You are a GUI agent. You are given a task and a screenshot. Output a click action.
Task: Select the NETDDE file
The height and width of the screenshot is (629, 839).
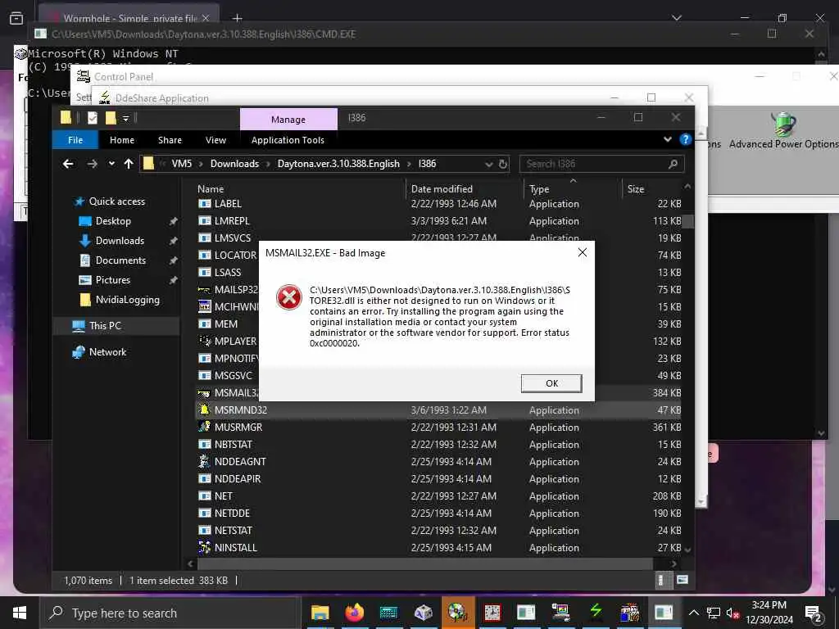232,513
